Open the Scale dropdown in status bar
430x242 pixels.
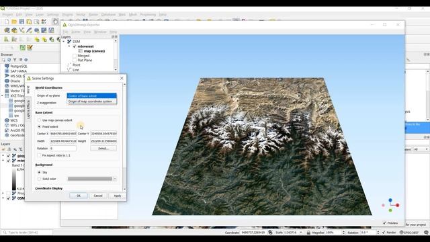(301, 233)
